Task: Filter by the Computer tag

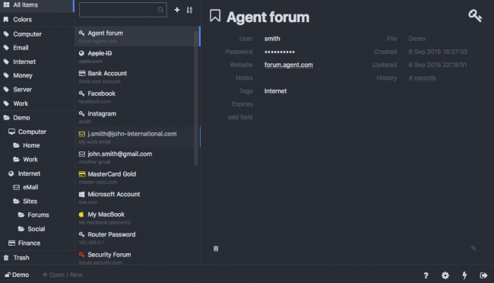Action: 36,34
